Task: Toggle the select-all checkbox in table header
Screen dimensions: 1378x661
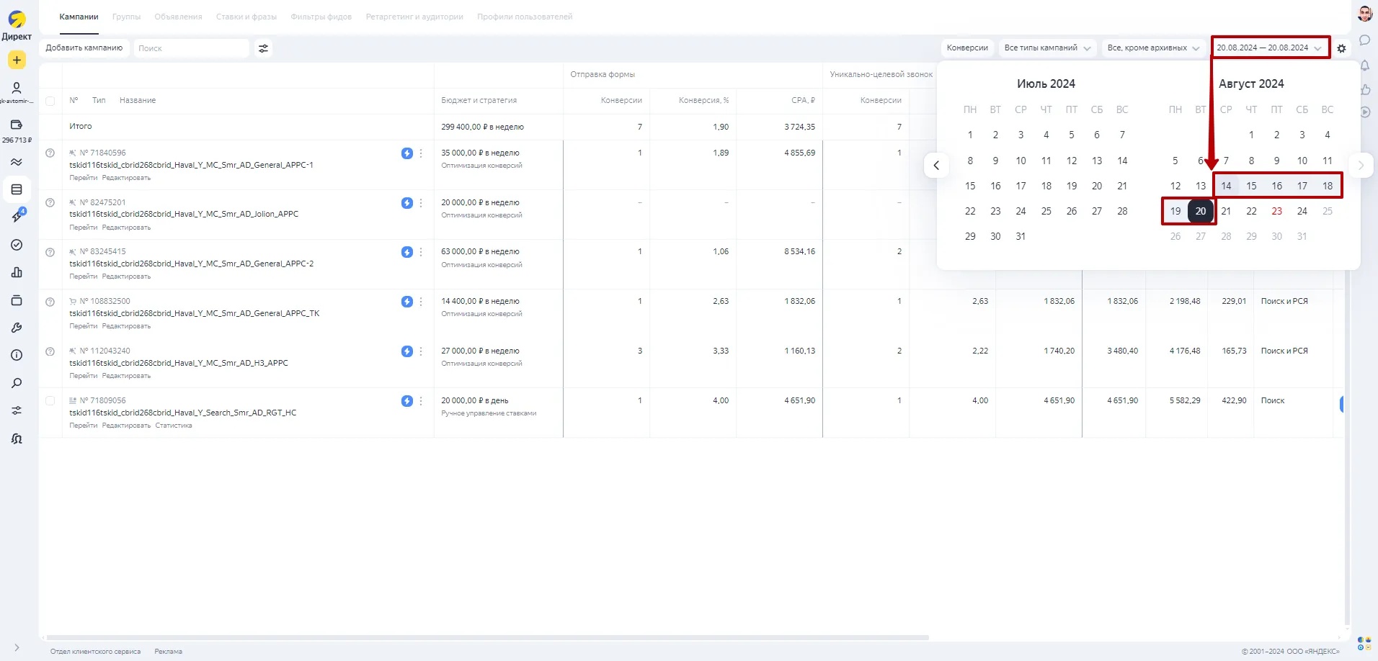Action: tap(50, 101)
